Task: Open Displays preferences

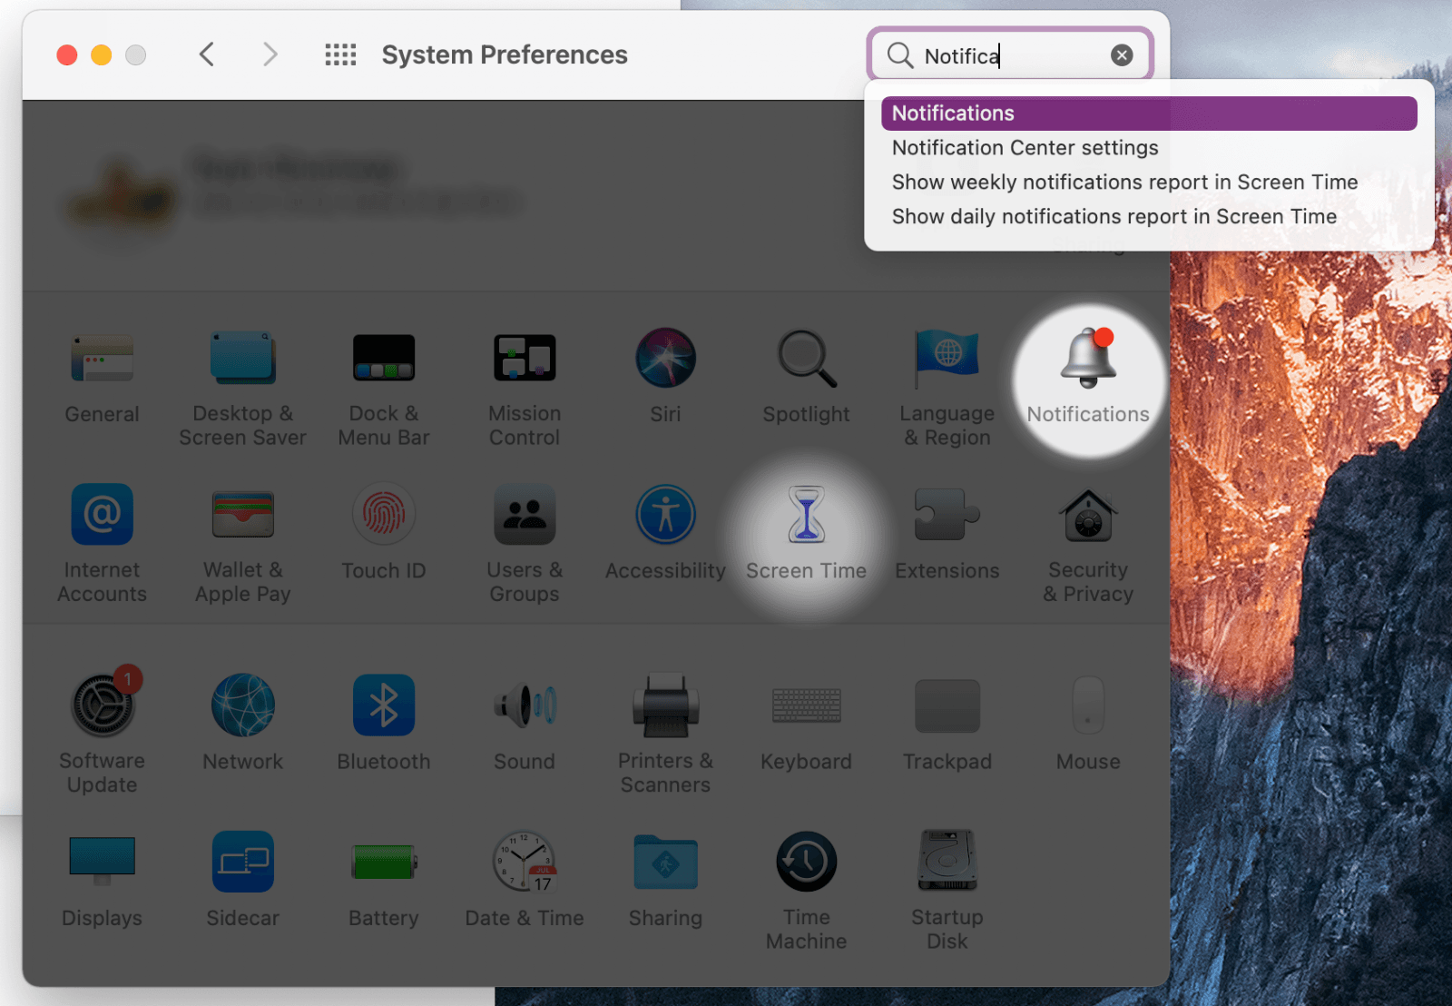Action: pos(102,862)
